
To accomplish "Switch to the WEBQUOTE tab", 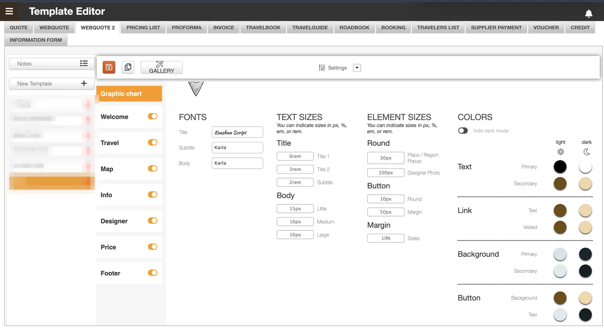I will click(54, 27).
